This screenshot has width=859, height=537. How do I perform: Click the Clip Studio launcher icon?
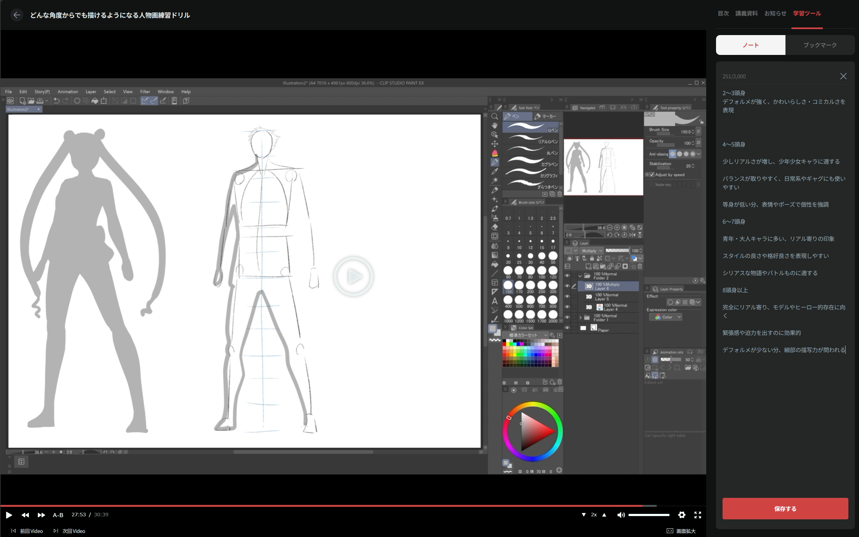(x=10, y=101)
